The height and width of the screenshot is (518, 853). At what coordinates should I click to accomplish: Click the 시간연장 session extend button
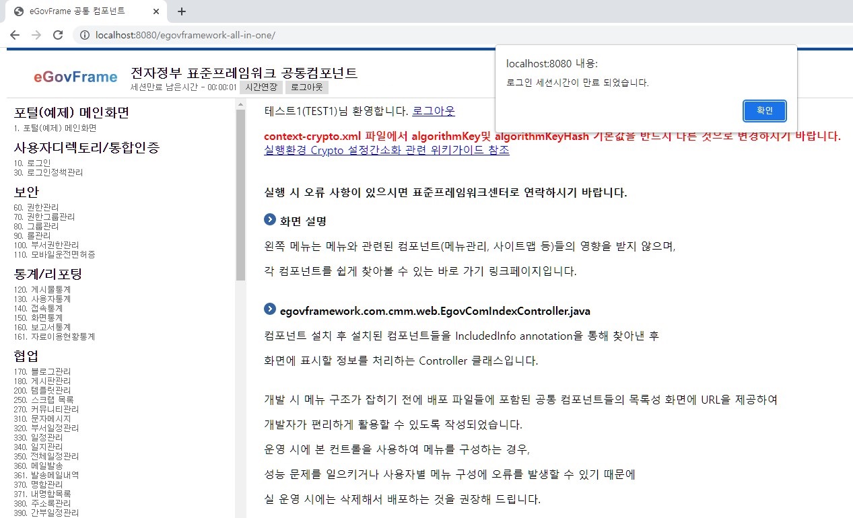[261, 87]
